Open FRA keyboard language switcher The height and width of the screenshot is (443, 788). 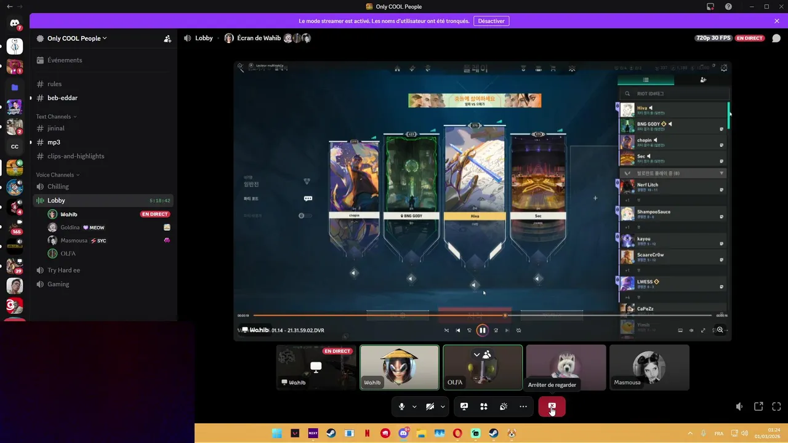click(719, 433)
